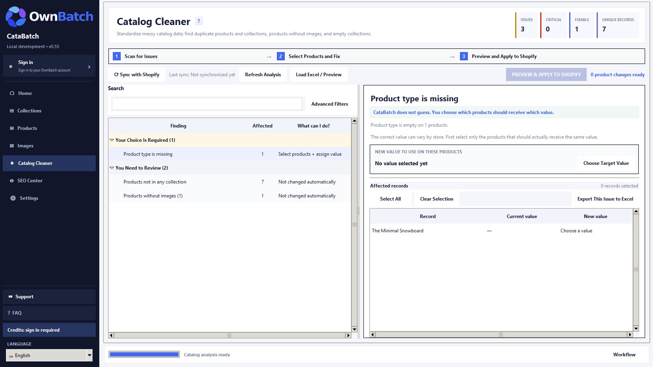
Task: Click records table scroll down arrow
Action: coord(636,328)
